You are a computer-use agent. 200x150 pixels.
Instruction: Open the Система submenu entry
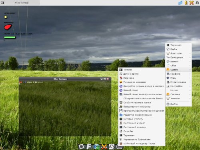tap(178, 94)
